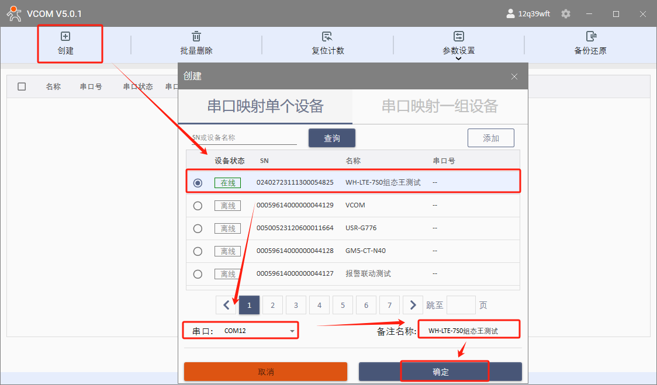Click the 创建 (Create) toolbar icon

click(x=65, y=37)
